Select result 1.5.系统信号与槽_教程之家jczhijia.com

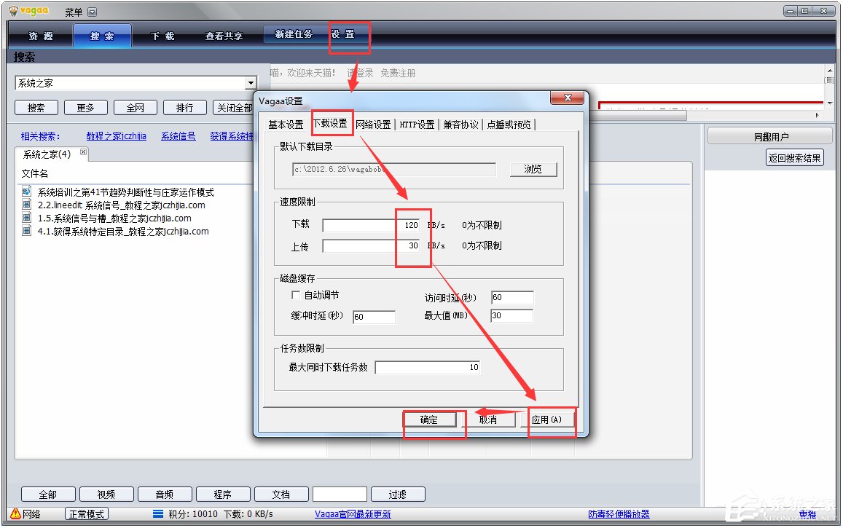114,218
